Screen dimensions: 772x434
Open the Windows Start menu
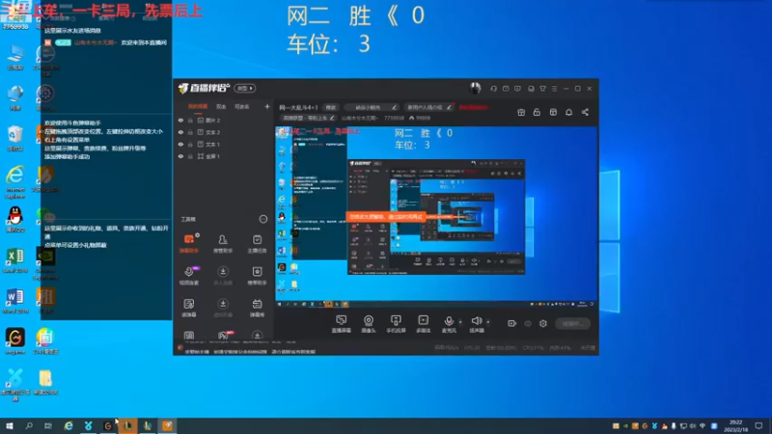[x=10, y=425]
